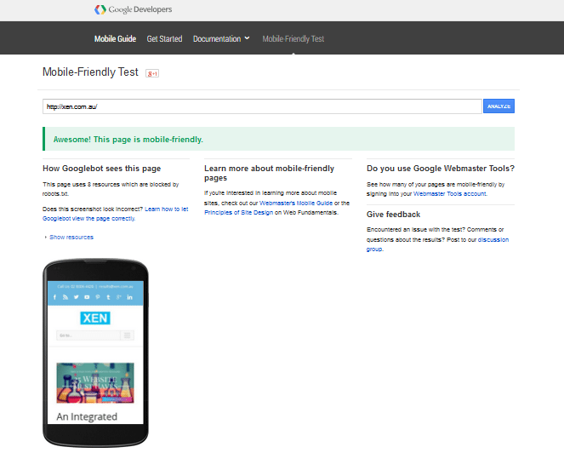The height and width of the screenshot is (470, 564).
Task: Click the Google +1 share button
Action: click(153, 73)
